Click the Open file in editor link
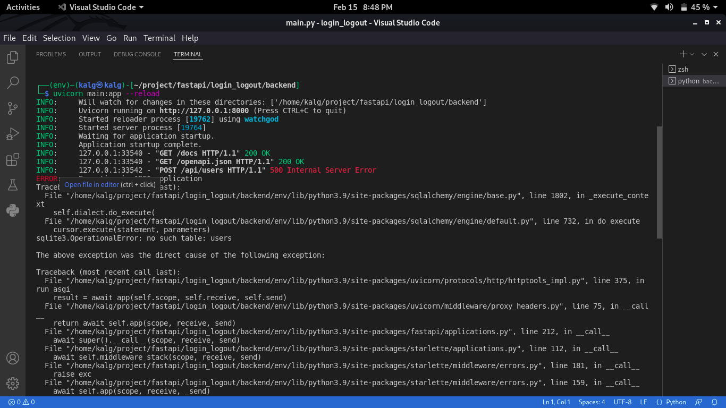The width and height of the screenshot is (726, 408). click(91, 184)
